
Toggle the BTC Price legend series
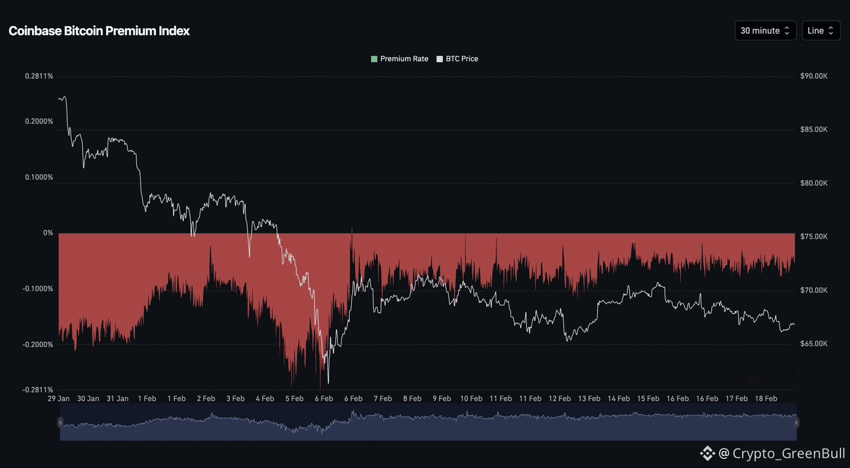pos(457,59)
